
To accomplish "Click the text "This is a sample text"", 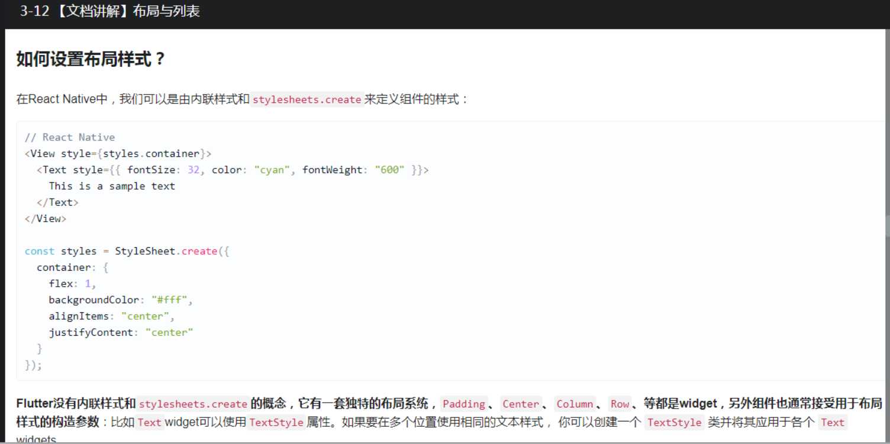I will (112, 186).
